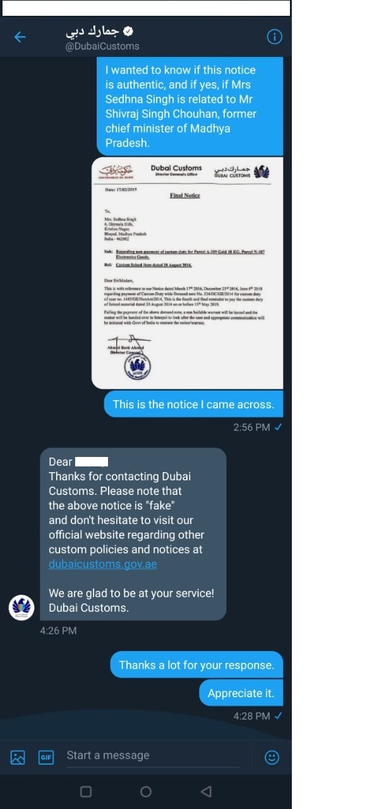The height and width of the screenshot is (809, 379).
Task: Tap the verified badge next to account name
Action: click(128, 31)
